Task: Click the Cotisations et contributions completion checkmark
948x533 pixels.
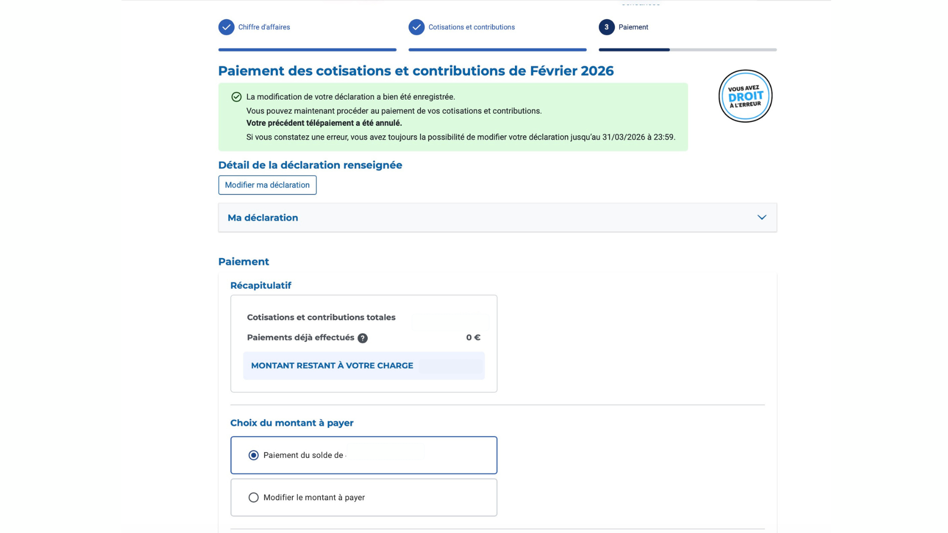Action: coord(416,27)
